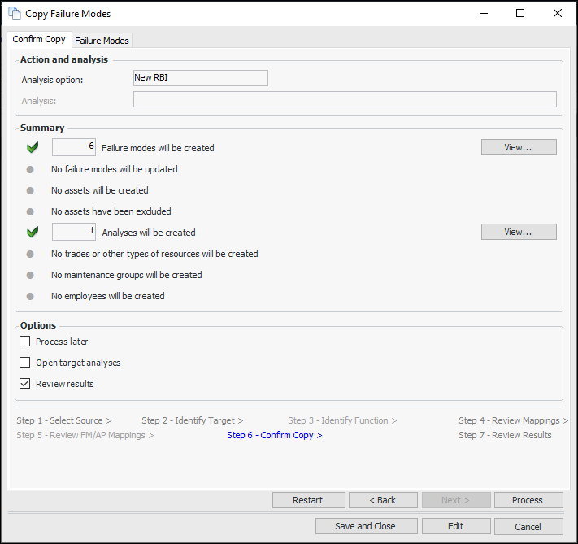The height and width of the screenshot is (544, 578).
Task: Click grey bullet beside No failure modes updated
Action: [x=30, y=169]
